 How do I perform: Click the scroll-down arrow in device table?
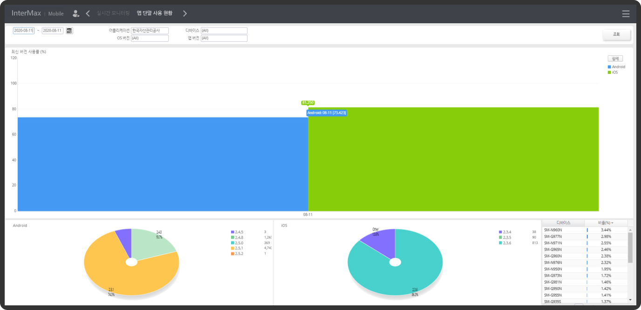pyautogui.click(x=630, y=300)
